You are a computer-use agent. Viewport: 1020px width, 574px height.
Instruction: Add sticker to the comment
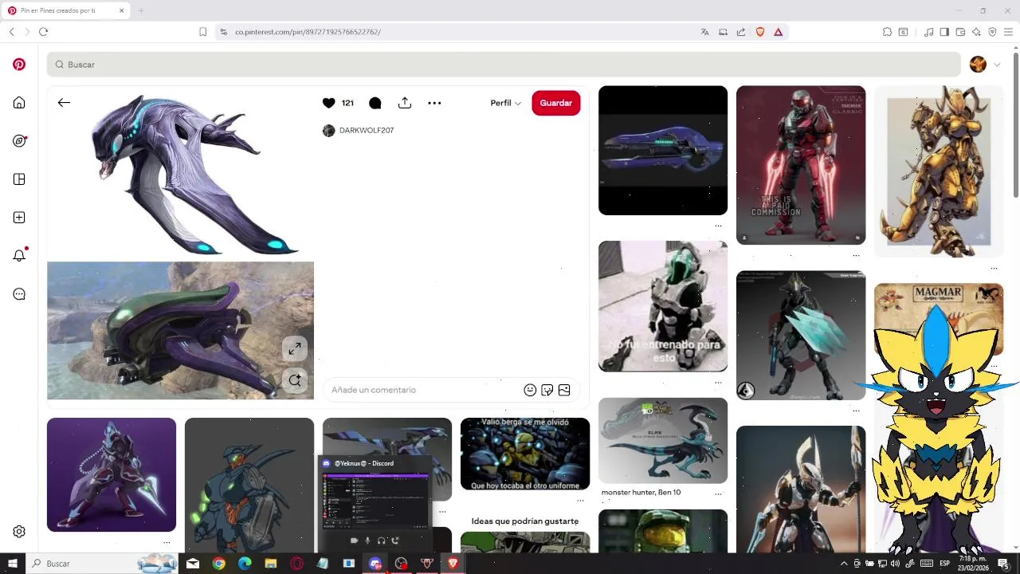click(547, 390)
